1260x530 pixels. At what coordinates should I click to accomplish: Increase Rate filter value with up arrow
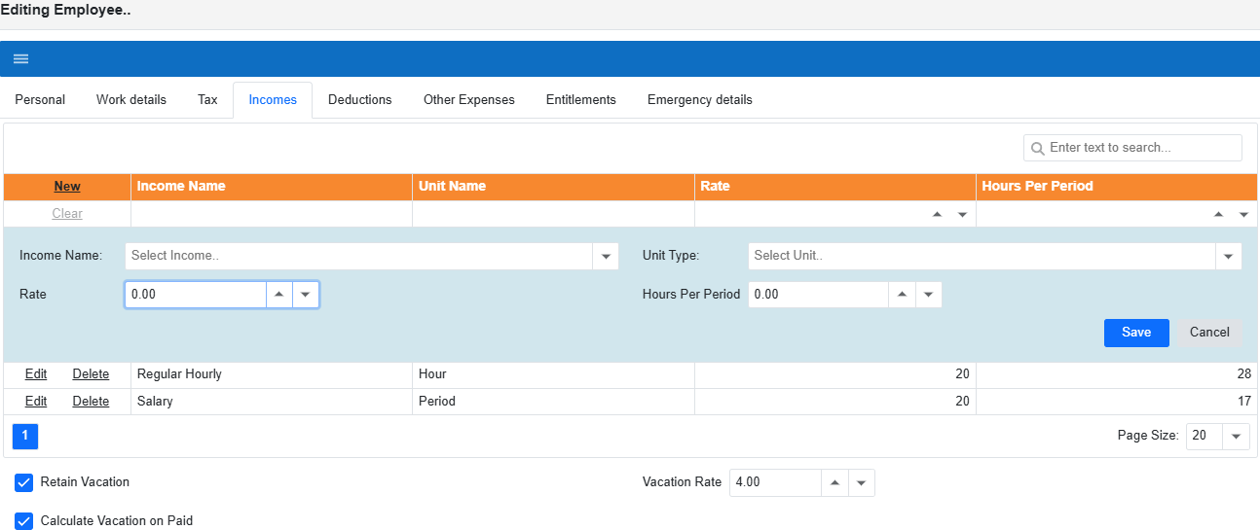[937, 214]
